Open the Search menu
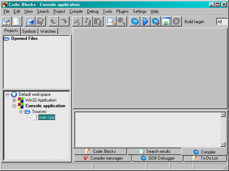Image resolution: width=229 pixels, height=171 pixels. click(x=43, y=11)
